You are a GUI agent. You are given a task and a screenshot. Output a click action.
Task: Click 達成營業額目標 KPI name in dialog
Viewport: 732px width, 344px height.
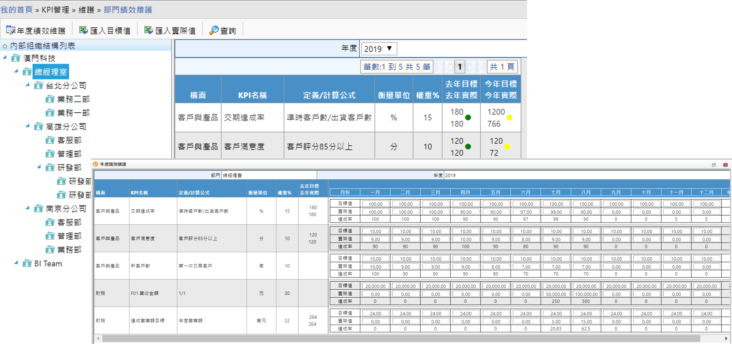coord(148,321)
